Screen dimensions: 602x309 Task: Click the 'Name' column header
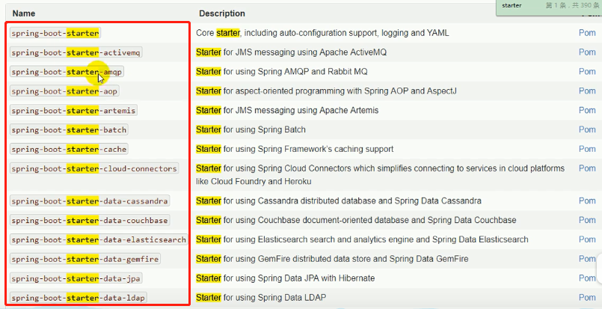[x=24, y=13]
